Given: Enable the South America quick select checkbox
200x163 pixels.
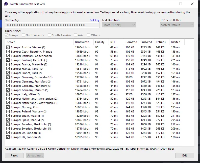Looking at the screenshot, I should (49, 35).
